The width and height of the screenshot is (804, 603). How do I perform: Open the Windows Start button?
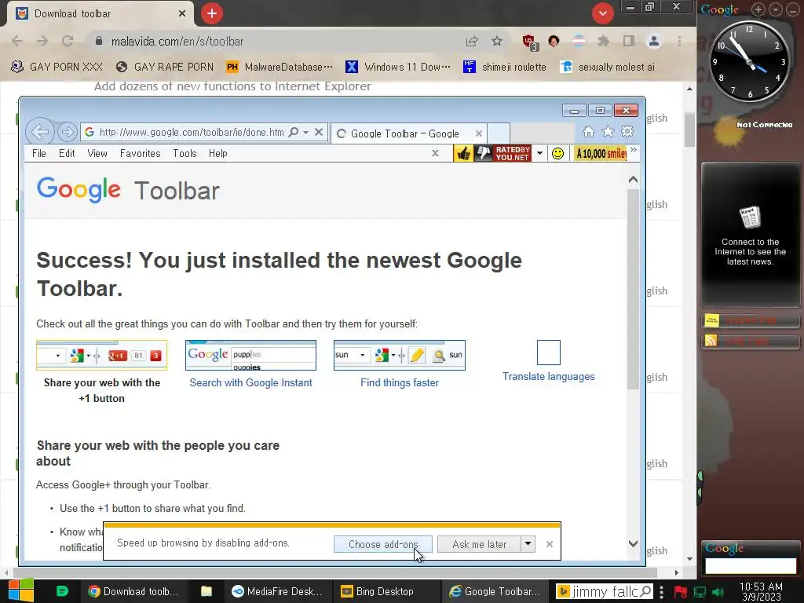(20, 590)
